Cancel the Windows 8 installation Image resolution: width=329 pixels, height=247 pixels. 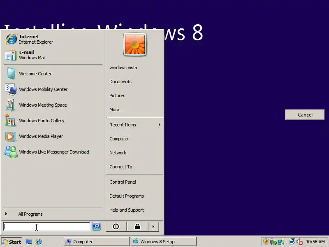(x=305, y=115)
